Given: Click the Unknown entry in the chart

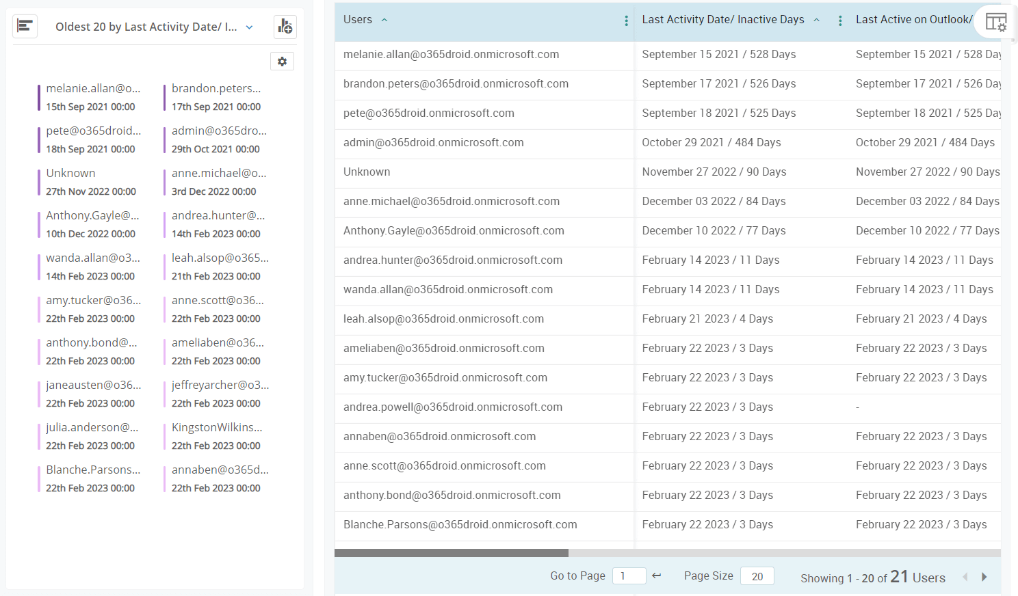Looking at the screenshot, I should coord(70,173).
